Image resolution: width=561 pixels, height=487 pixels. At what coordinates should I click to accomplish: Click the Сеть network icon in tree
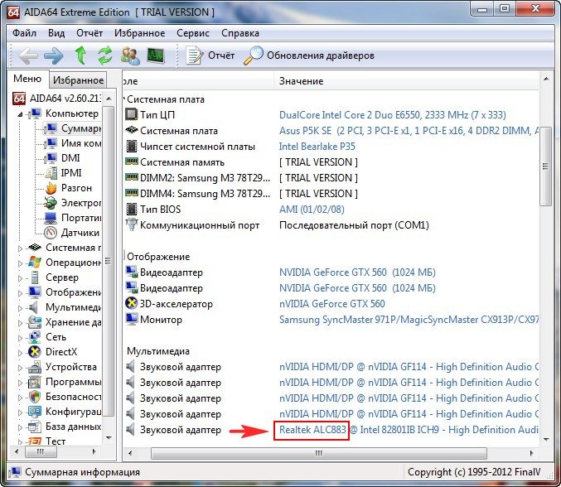pos(34,337)
